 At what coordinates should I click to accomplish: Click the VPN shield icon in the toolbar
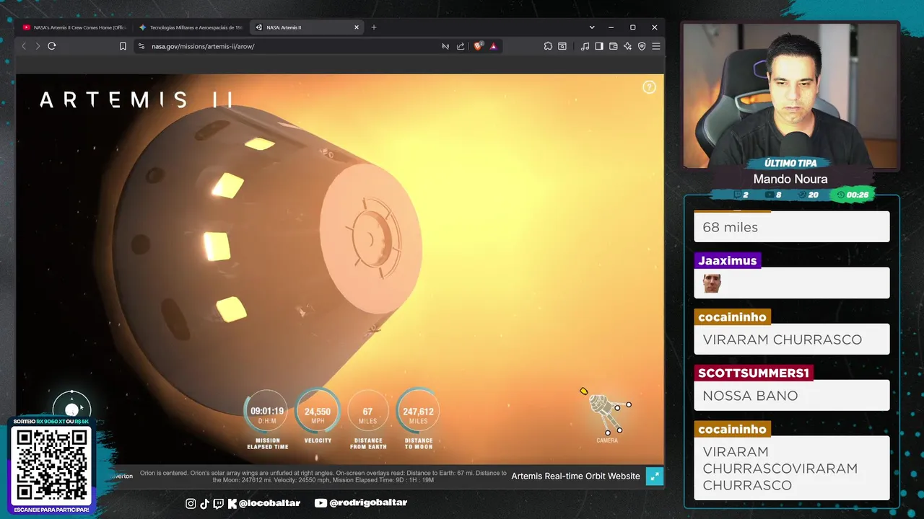point(642,46)
